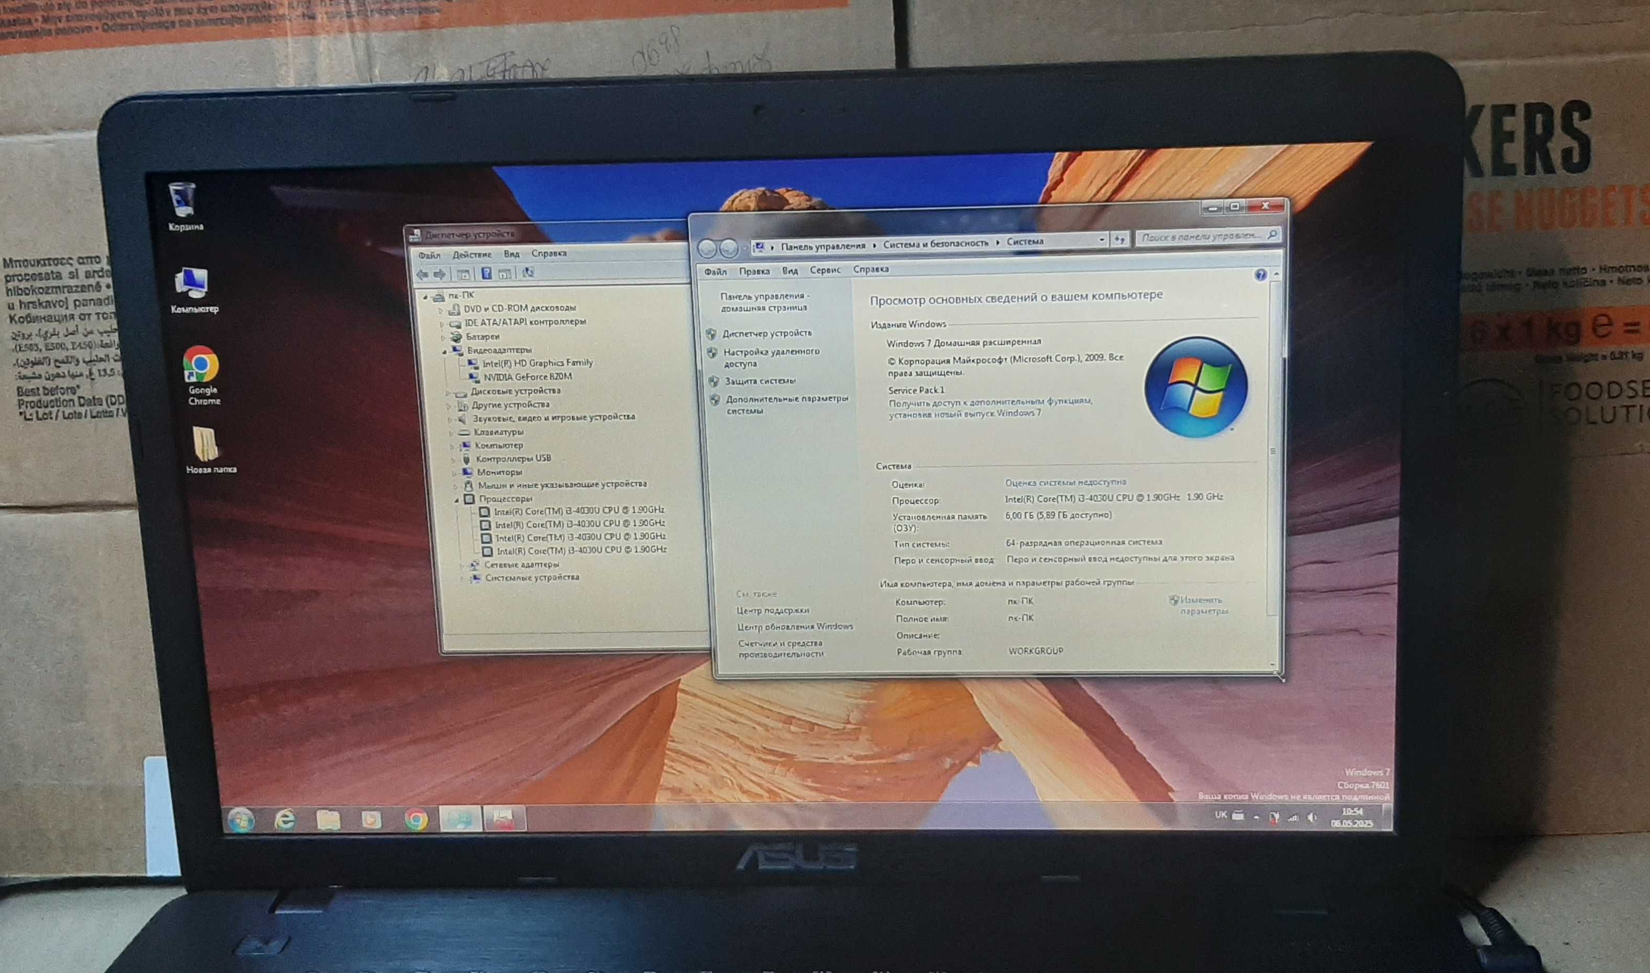Open Диспетчер устройств link in sidebar
This screenshot has width=1650, height=973.
coord(767,333)
